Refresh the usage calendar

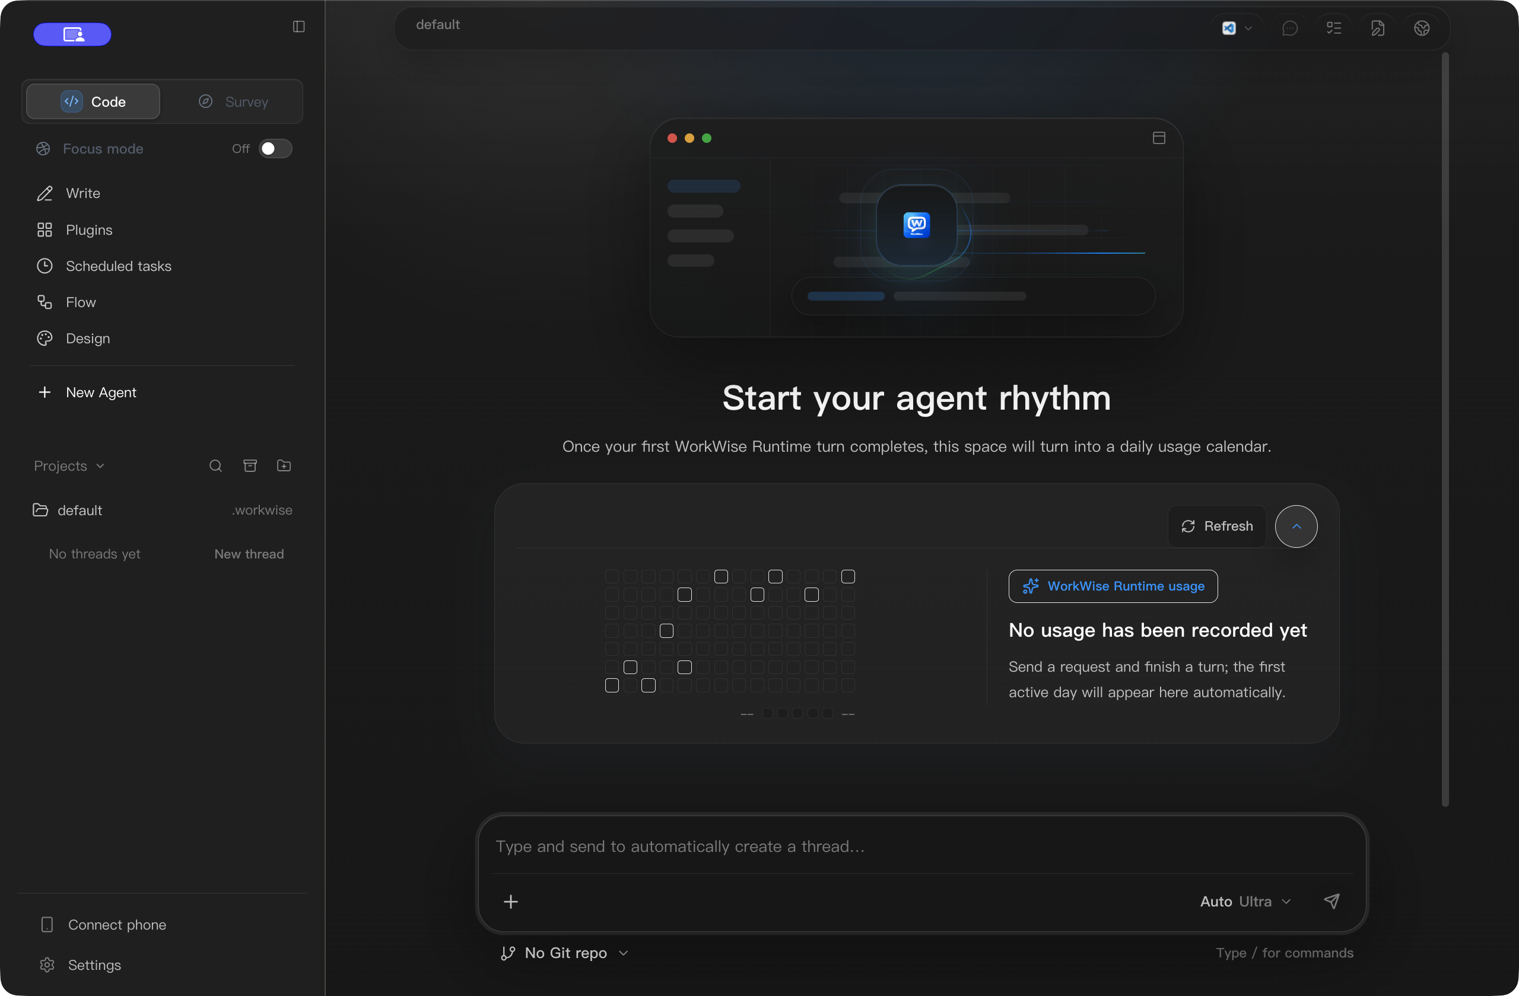pos(1217,526)
